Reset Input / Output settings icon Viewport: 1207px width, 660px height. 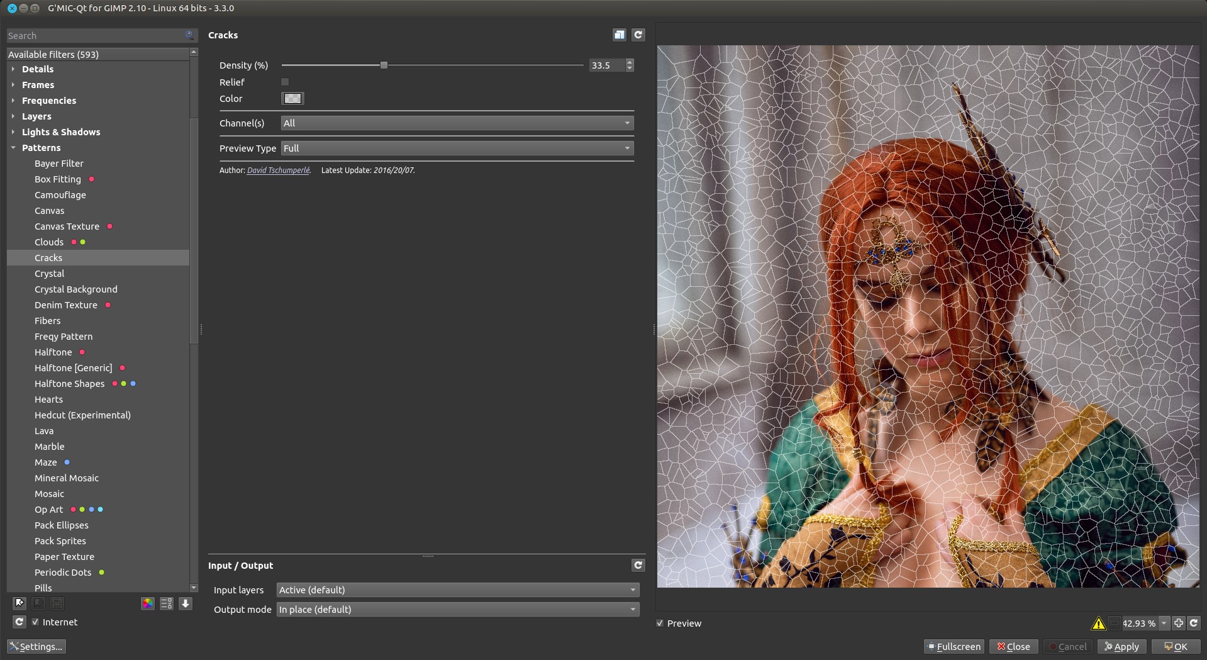point(638,565)
